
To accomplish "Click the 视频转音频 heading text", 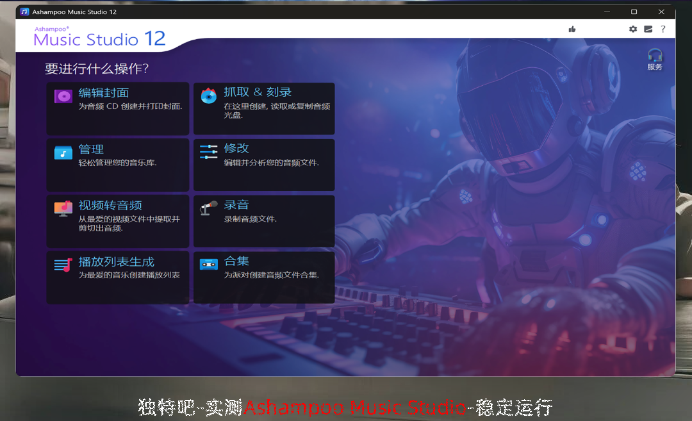I will (110, 206).
